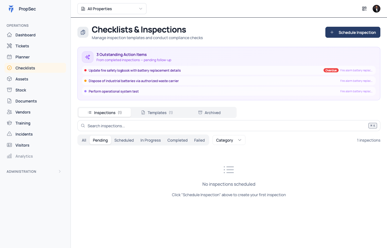This screenshot has width=387, height=248.
Task: Focus the Search inspections field
Action: tap(229, 126)
